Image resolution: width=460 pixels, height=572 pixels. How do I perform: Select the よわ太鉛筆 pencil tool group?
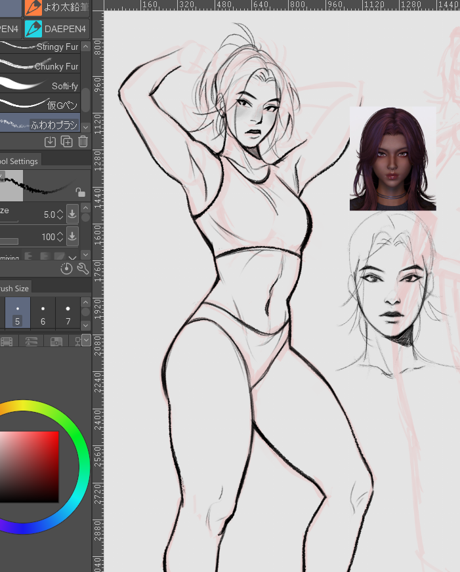point(56,8)
